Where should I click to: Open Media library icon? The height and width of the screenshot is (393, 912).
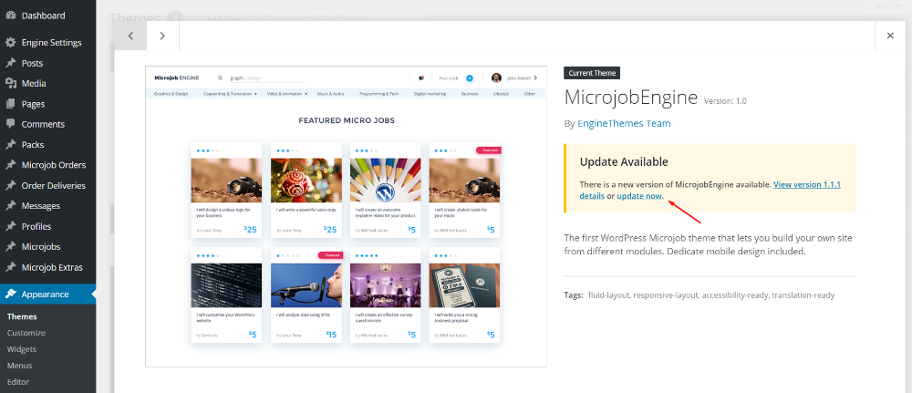coord(10,84)
